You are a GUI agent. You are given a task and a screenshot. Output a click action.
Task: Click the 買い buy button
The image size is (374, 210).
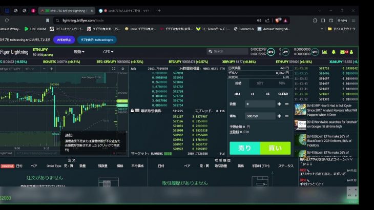[275, 148]
